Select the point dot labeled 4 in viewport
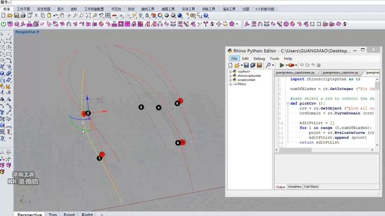The image size is (385, 216). point(159,107)
